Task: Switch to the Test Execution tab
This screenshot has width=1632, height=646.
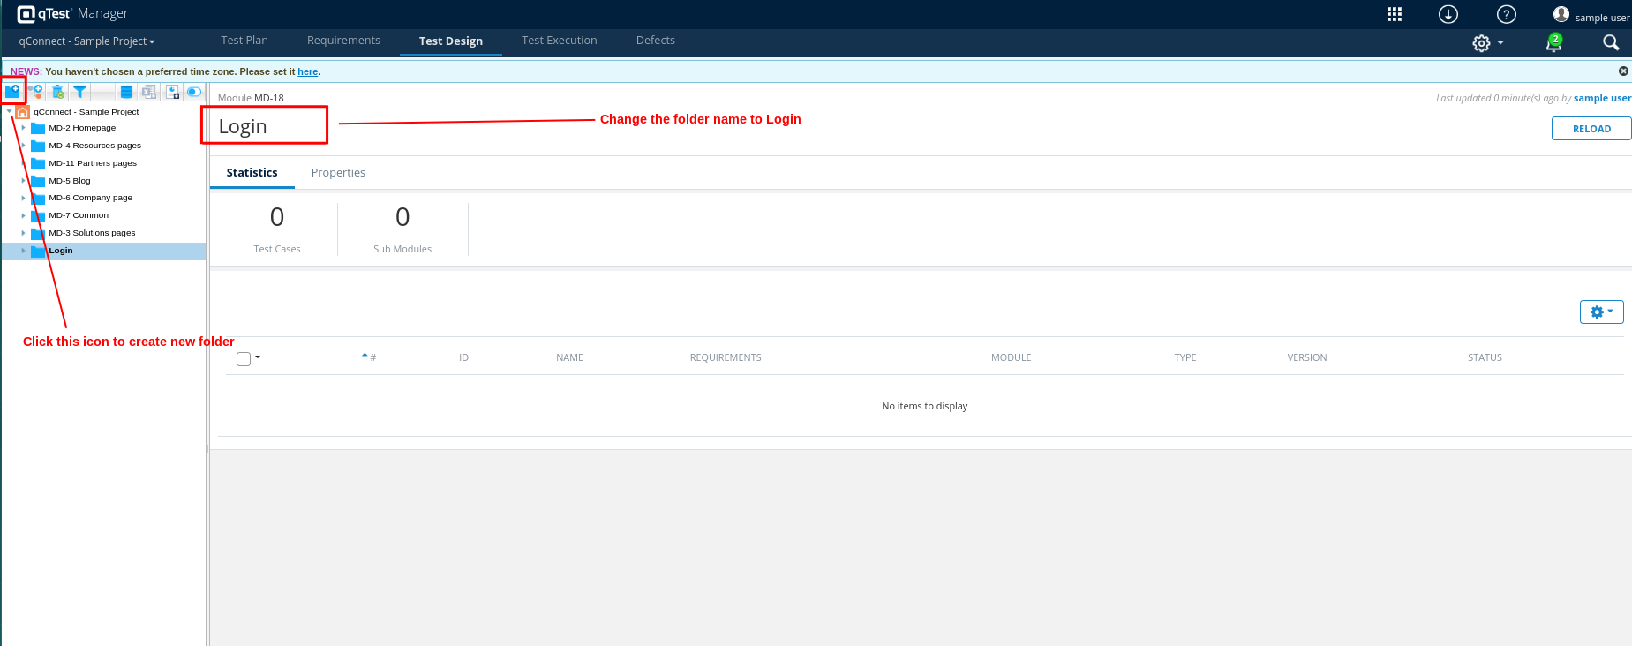Action: tap(559, 41)
